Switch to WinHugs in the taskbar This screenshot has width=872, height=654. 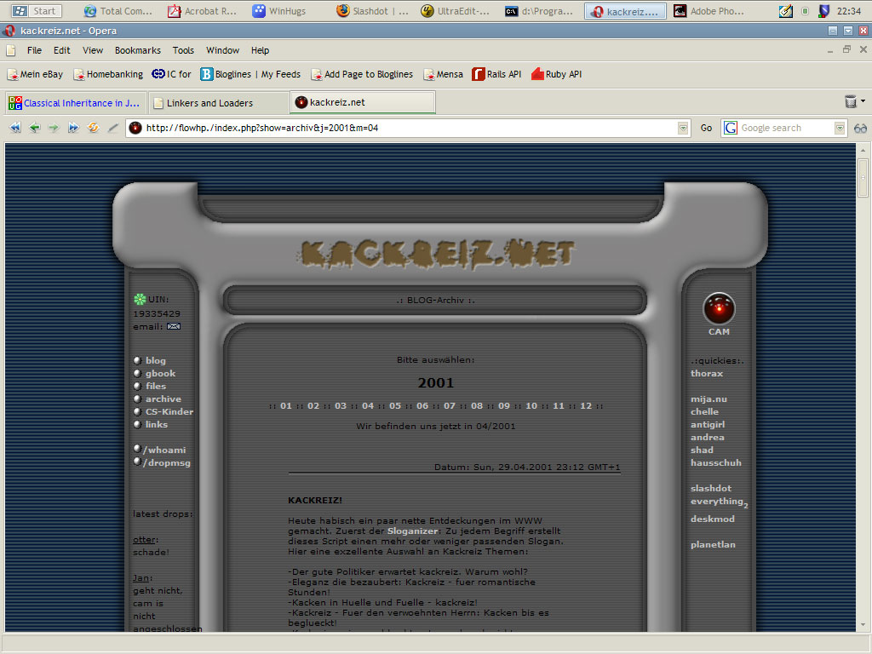(279, 11)
